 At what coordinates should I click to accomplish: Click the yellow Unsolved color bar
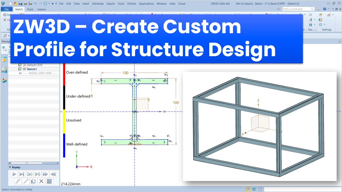[x=64, y=122]
